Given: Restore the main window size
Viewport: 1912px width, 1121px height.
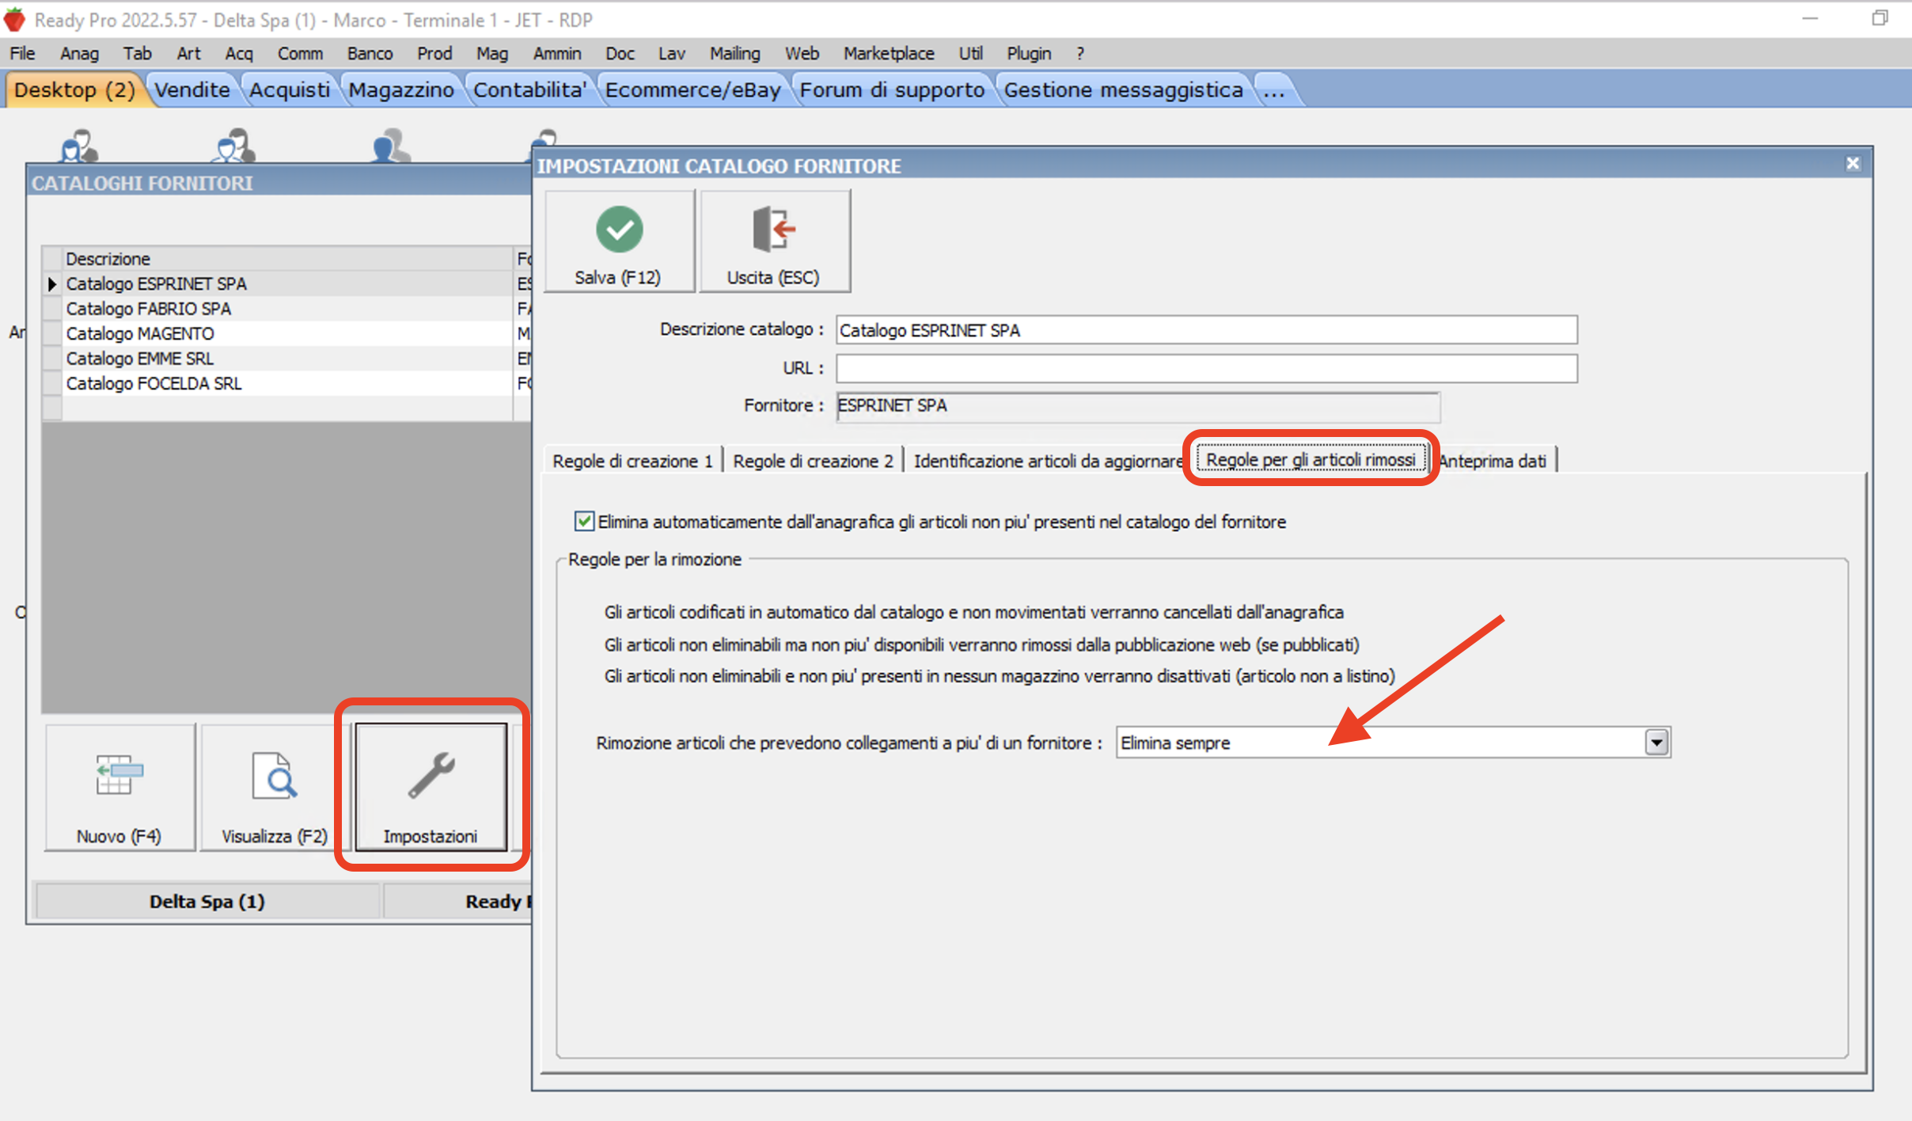Looking at the screenshot, I should pyautogui.click(x=1880, y=18).
